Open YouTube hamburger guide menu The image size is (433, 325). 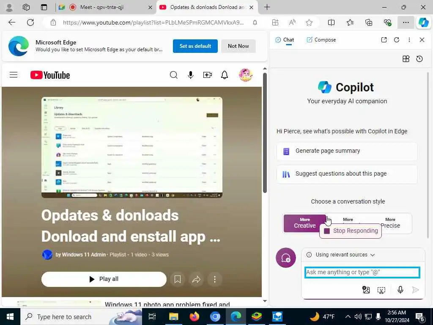[14, 75]
